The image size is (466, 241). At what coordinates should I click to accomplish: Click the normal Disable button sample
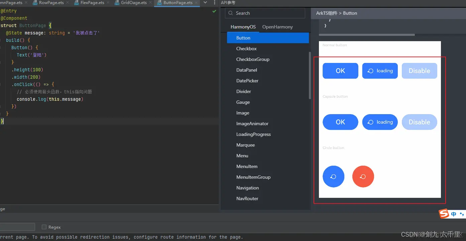420,71
